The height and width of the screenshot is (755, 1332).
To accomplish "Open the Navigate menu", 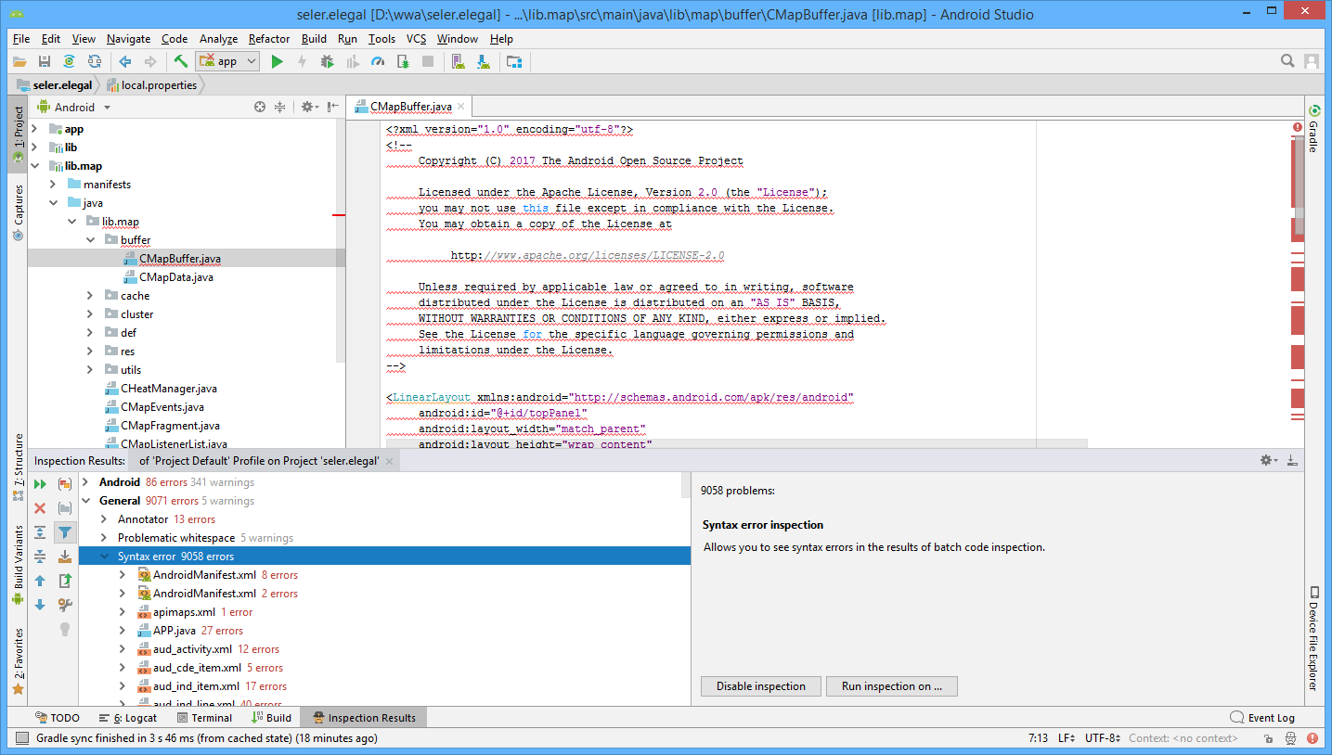I will point(128,39).
